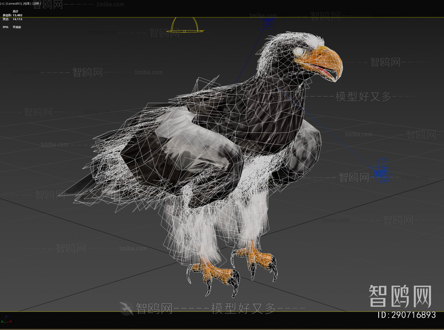This screenshot has height=330, width=444.
Task: Click the 总计 statistics header
Action: (x=15, y=11)
